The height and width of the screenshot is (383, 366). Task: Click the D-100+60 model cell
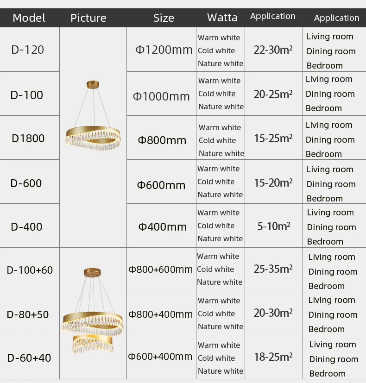point(30,270)
